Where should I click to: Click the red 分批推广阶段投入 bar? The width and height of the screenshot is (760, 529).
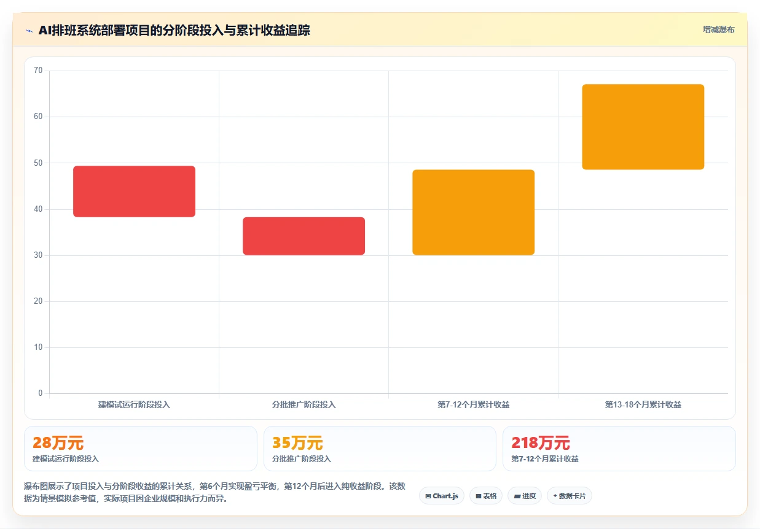[304, 236]
